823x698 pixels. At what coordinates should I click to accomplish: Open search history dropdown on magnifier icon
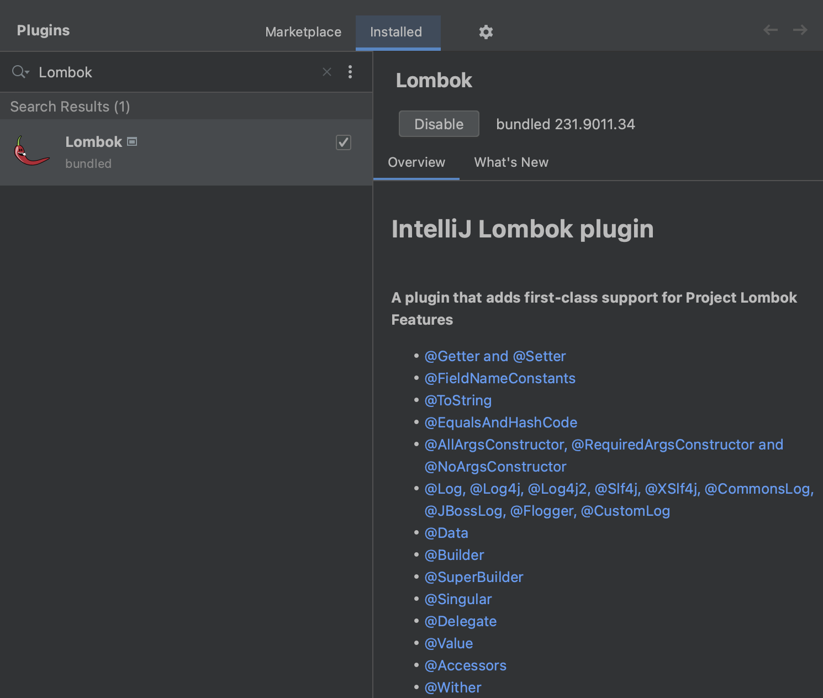20,72
